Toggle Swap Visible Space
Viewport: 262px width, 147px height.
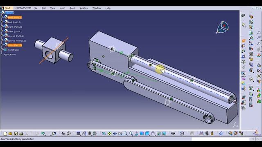point(164,134)
